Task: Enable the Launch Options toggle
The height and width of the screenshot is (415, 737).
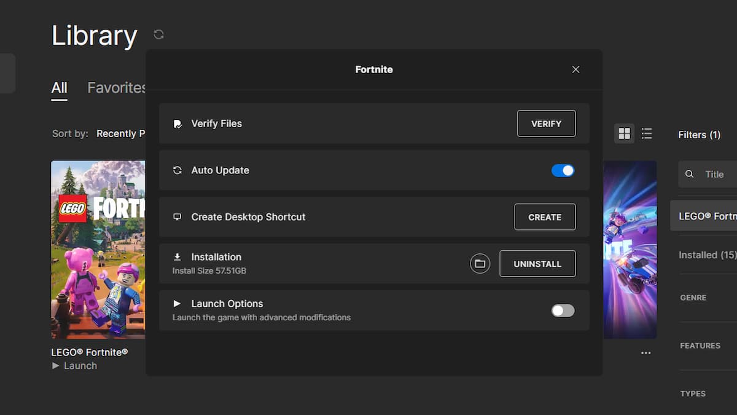Action: point(563,310)
